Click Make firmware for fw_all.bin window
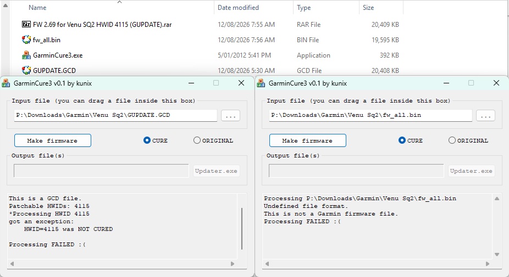The height and width of the screenshot is (277, 509). coord(308,140)
